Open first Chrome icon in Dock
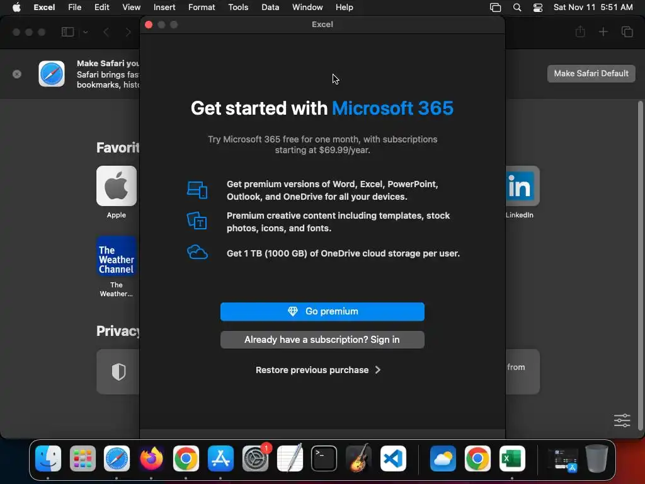 pyautogui.click(x=186, y=459)
